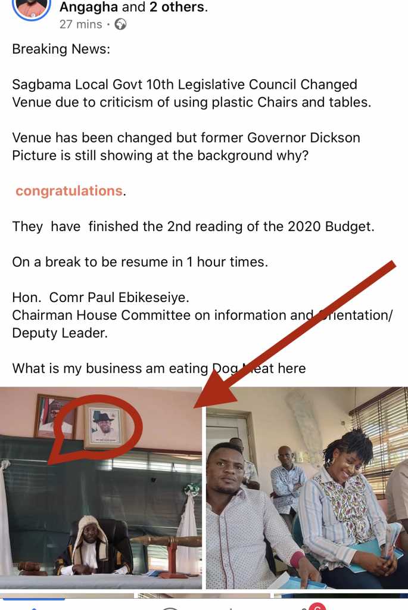Open the partially visible bottom-left photo
This screenshot has width=408, height=610.
click(67, 596)
